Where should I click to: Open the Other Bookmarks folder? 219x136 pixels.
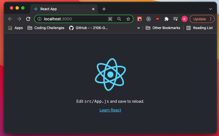(163, 28)
